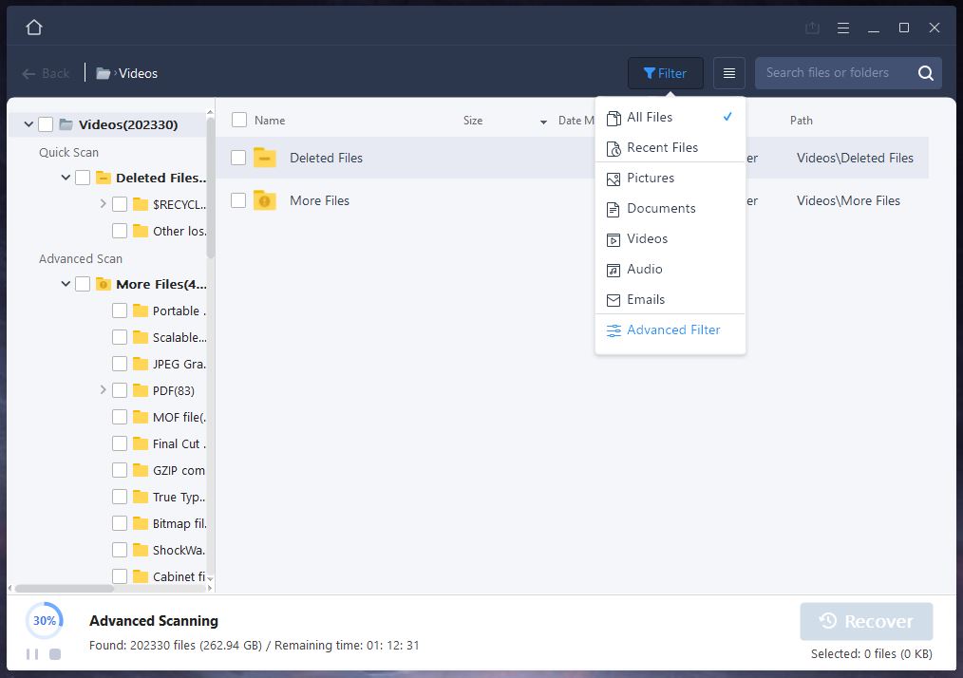Image resolution: width=963 pixels, height=678 pixels.
Task: Open the Deleted Files folder icon in list
Action: click(x=265, y=158)
